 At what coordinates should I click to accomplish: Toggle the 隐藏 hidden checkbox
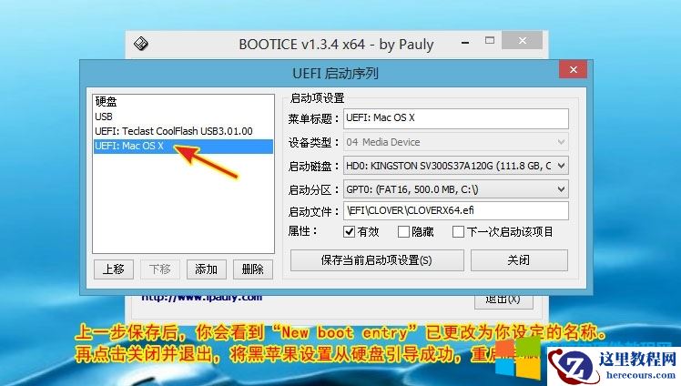point(403,231)
